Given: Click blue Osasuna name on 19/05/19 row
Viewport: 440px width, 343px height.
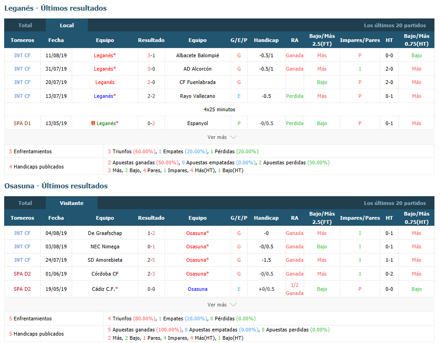Looking at the screenshot, I should click(x=197, y=289).
